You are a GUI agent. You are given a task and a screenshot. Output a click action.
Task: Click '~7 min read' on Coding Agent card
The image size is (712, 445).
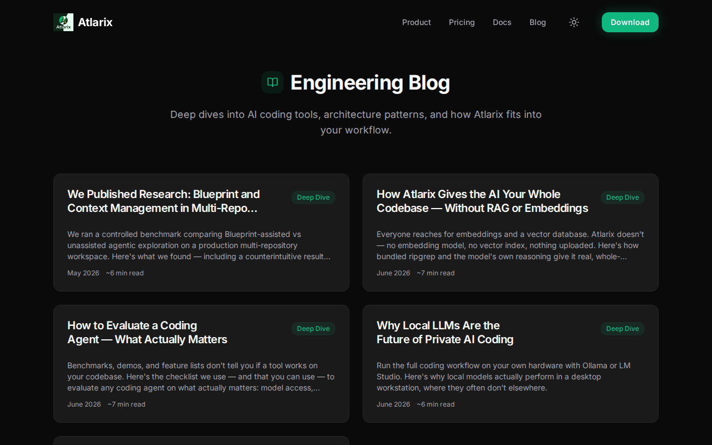tap(126, 404)
